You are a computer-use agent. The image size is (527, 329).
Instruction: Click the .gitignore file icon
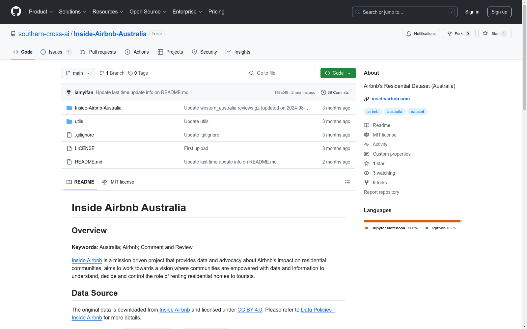tap(69, 135)
